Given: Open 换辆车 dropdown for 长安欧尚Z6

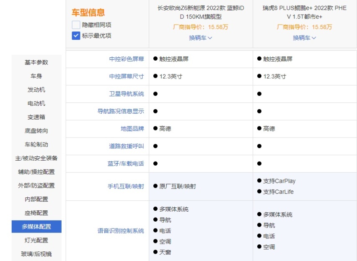Looking at the screenshot, I should [x=201, y=38].
